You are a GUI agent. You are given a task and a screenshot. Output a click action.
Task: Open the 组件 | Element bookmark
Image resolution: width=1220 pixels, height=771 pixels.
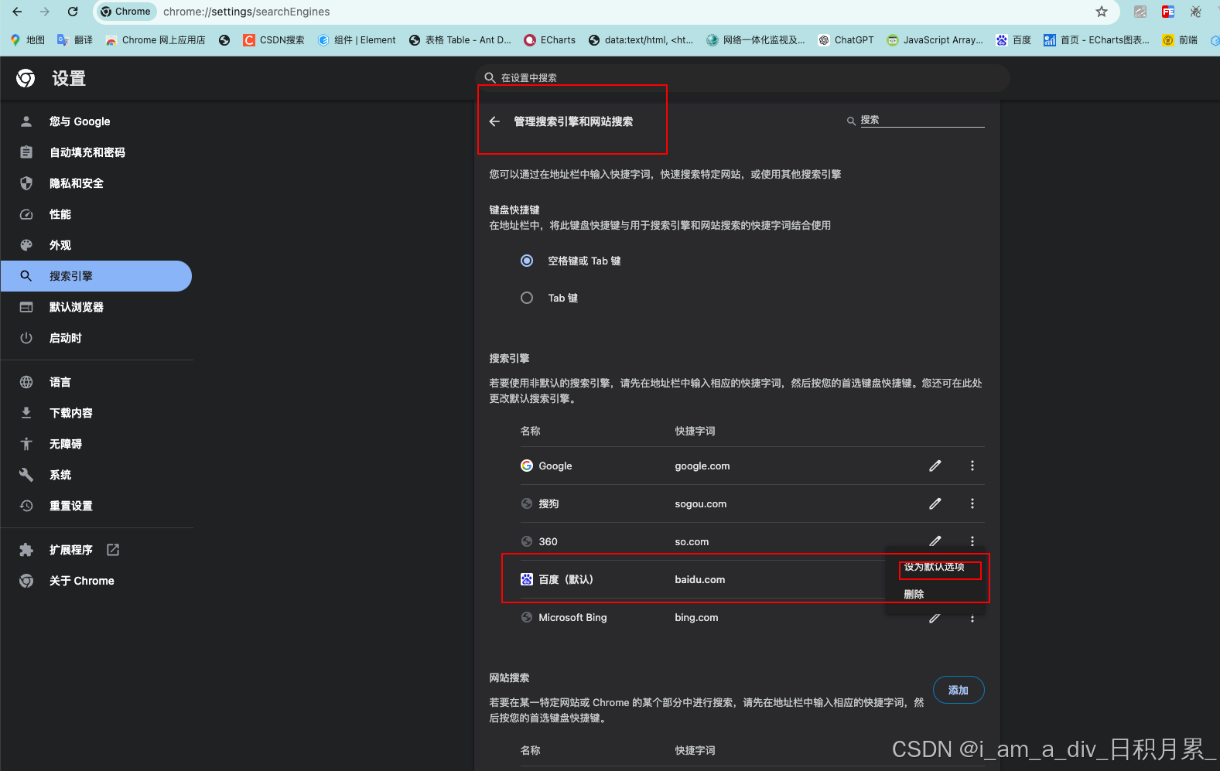[x=357, y=40]
